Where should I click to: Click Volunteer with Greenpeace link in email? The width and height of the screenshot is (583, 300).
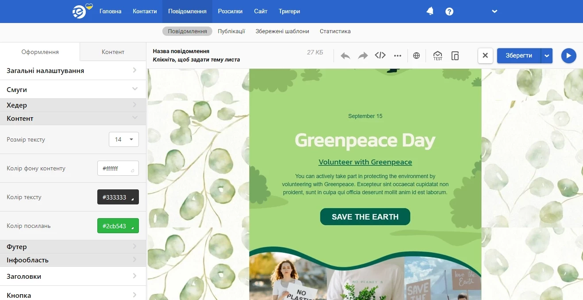click(x=365, y=162)
